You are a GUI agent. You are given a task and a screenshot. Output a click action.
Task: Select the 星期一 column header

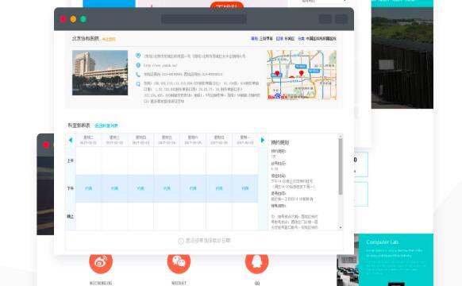pyautogui.click(x=245, y=140)
